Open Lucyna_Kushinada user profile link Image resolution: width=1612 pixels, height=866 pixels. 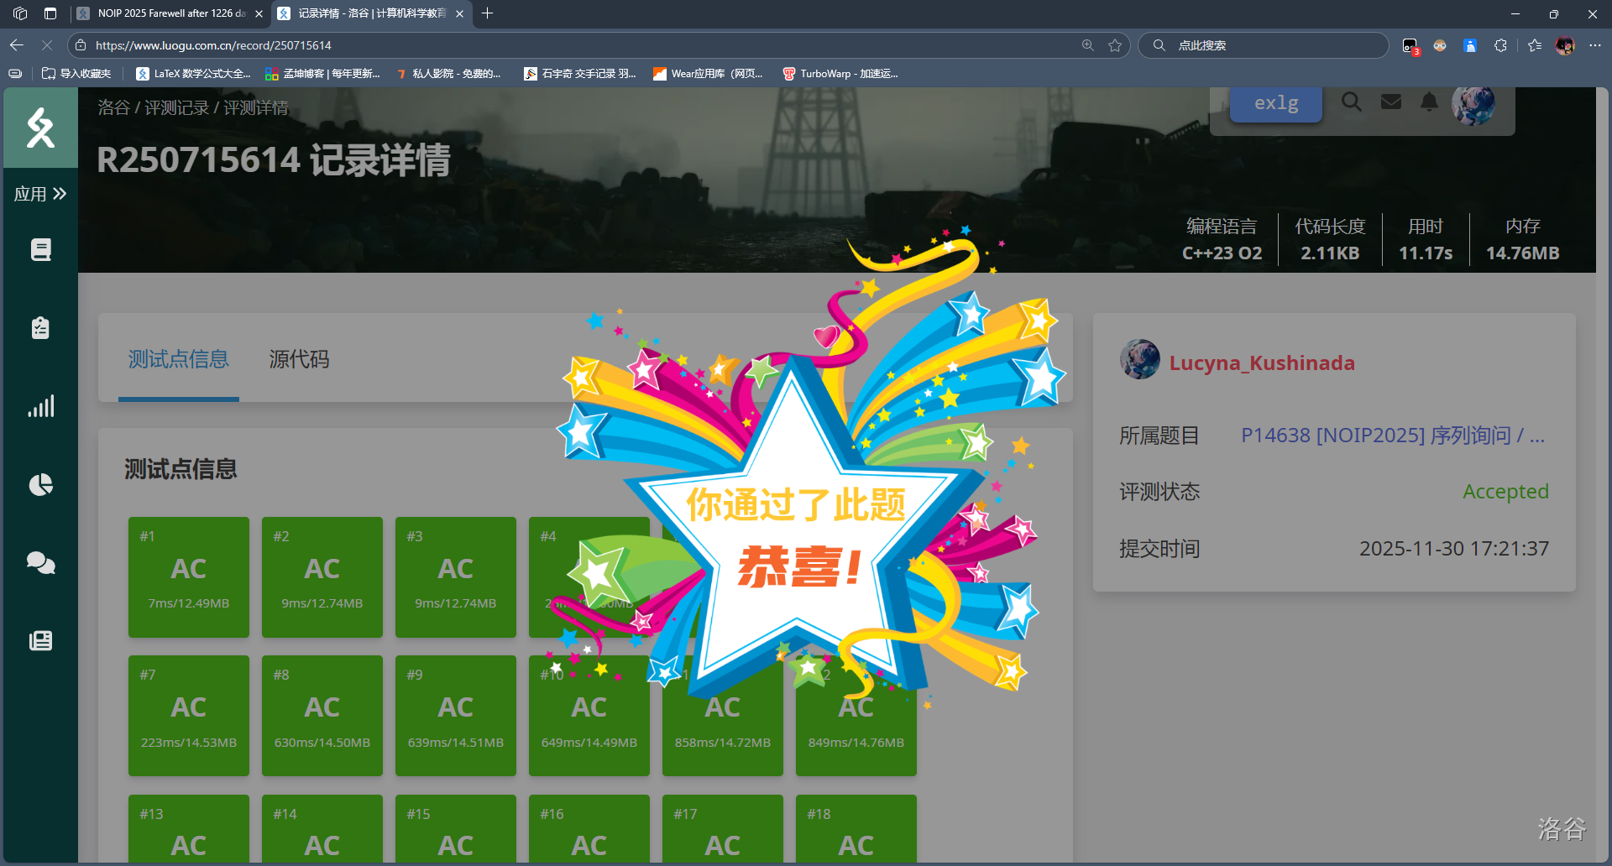[1261, 363]
